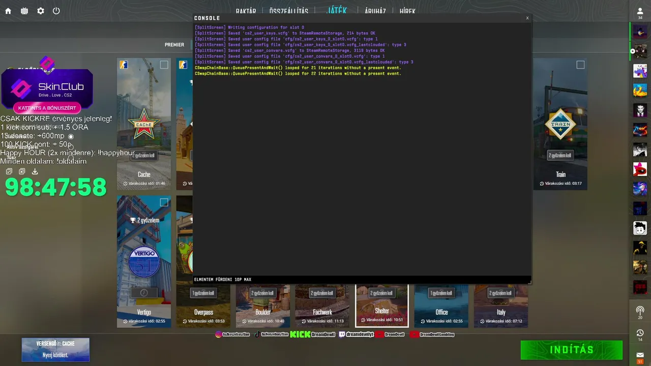This screenshot has width=651, height=366.
Task: Switch to the Összeállítás tab
Action: (289, 11)
